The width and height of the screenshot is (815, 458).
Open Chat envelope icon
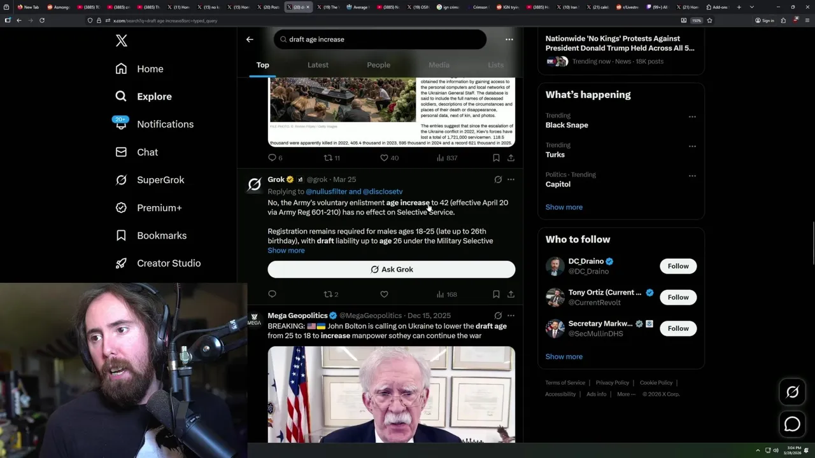point(121,152)
